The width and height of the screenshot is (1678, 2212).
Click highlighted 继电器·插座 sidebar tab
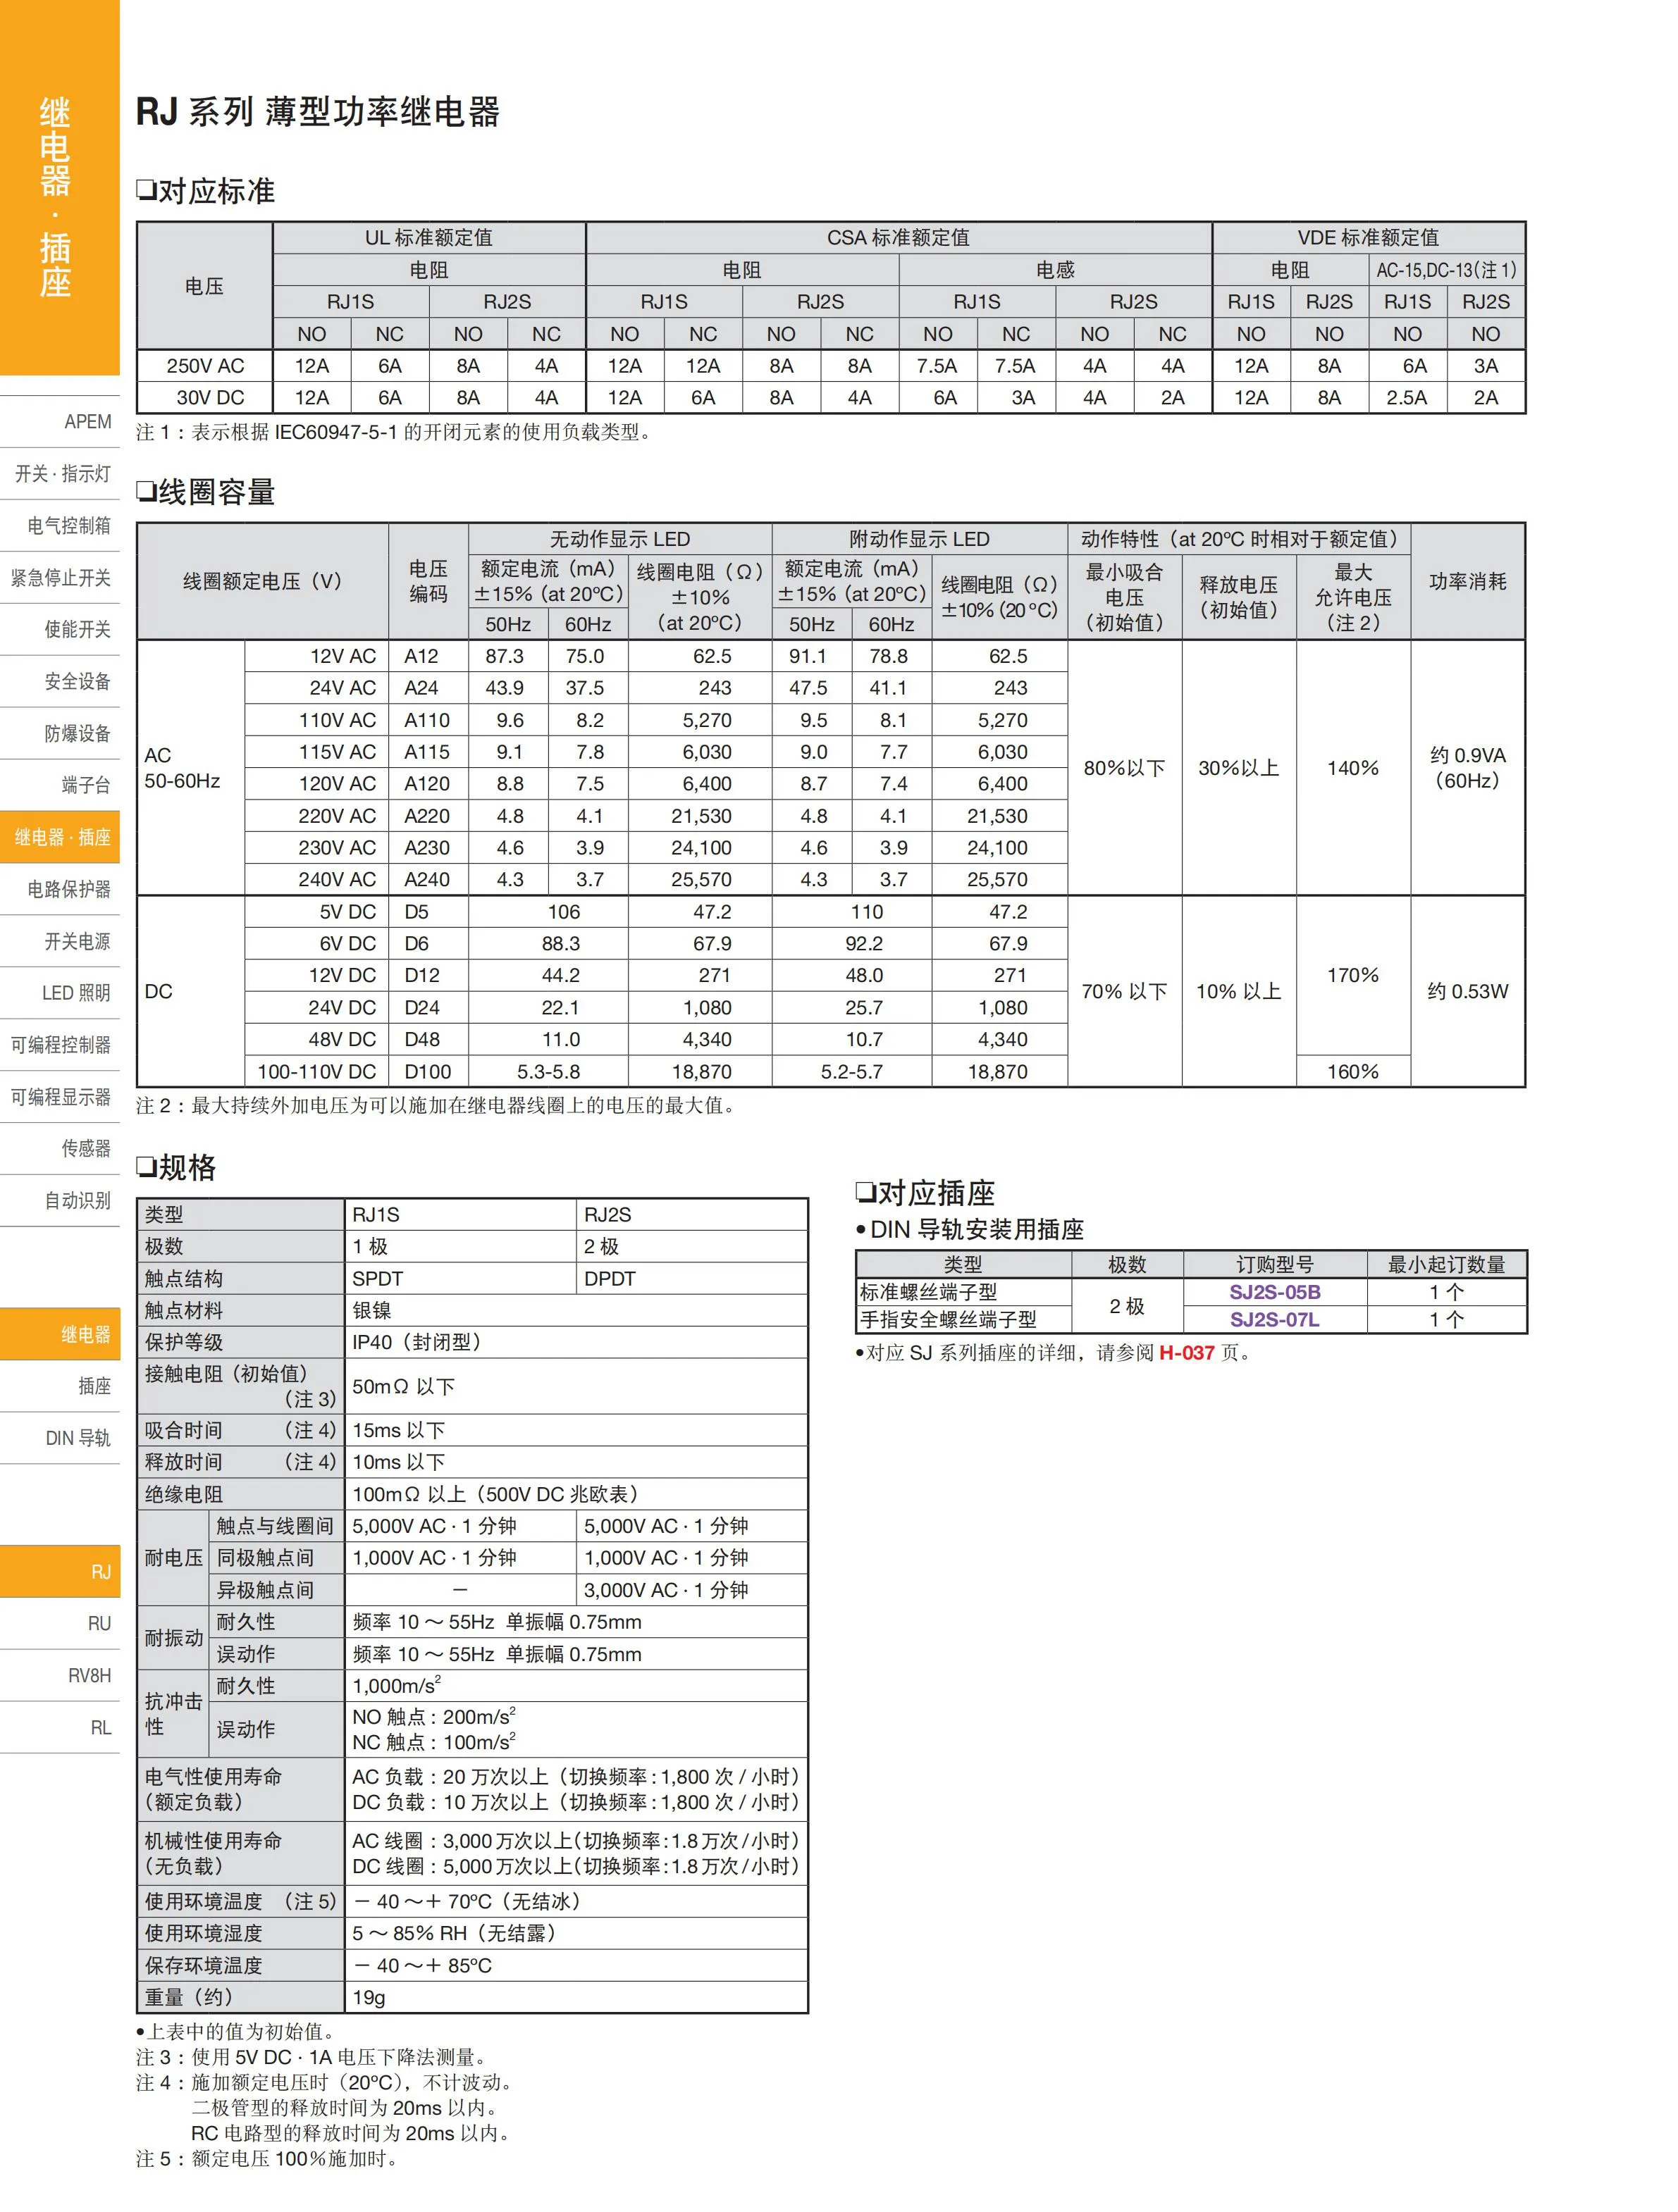tap(62, 837)
